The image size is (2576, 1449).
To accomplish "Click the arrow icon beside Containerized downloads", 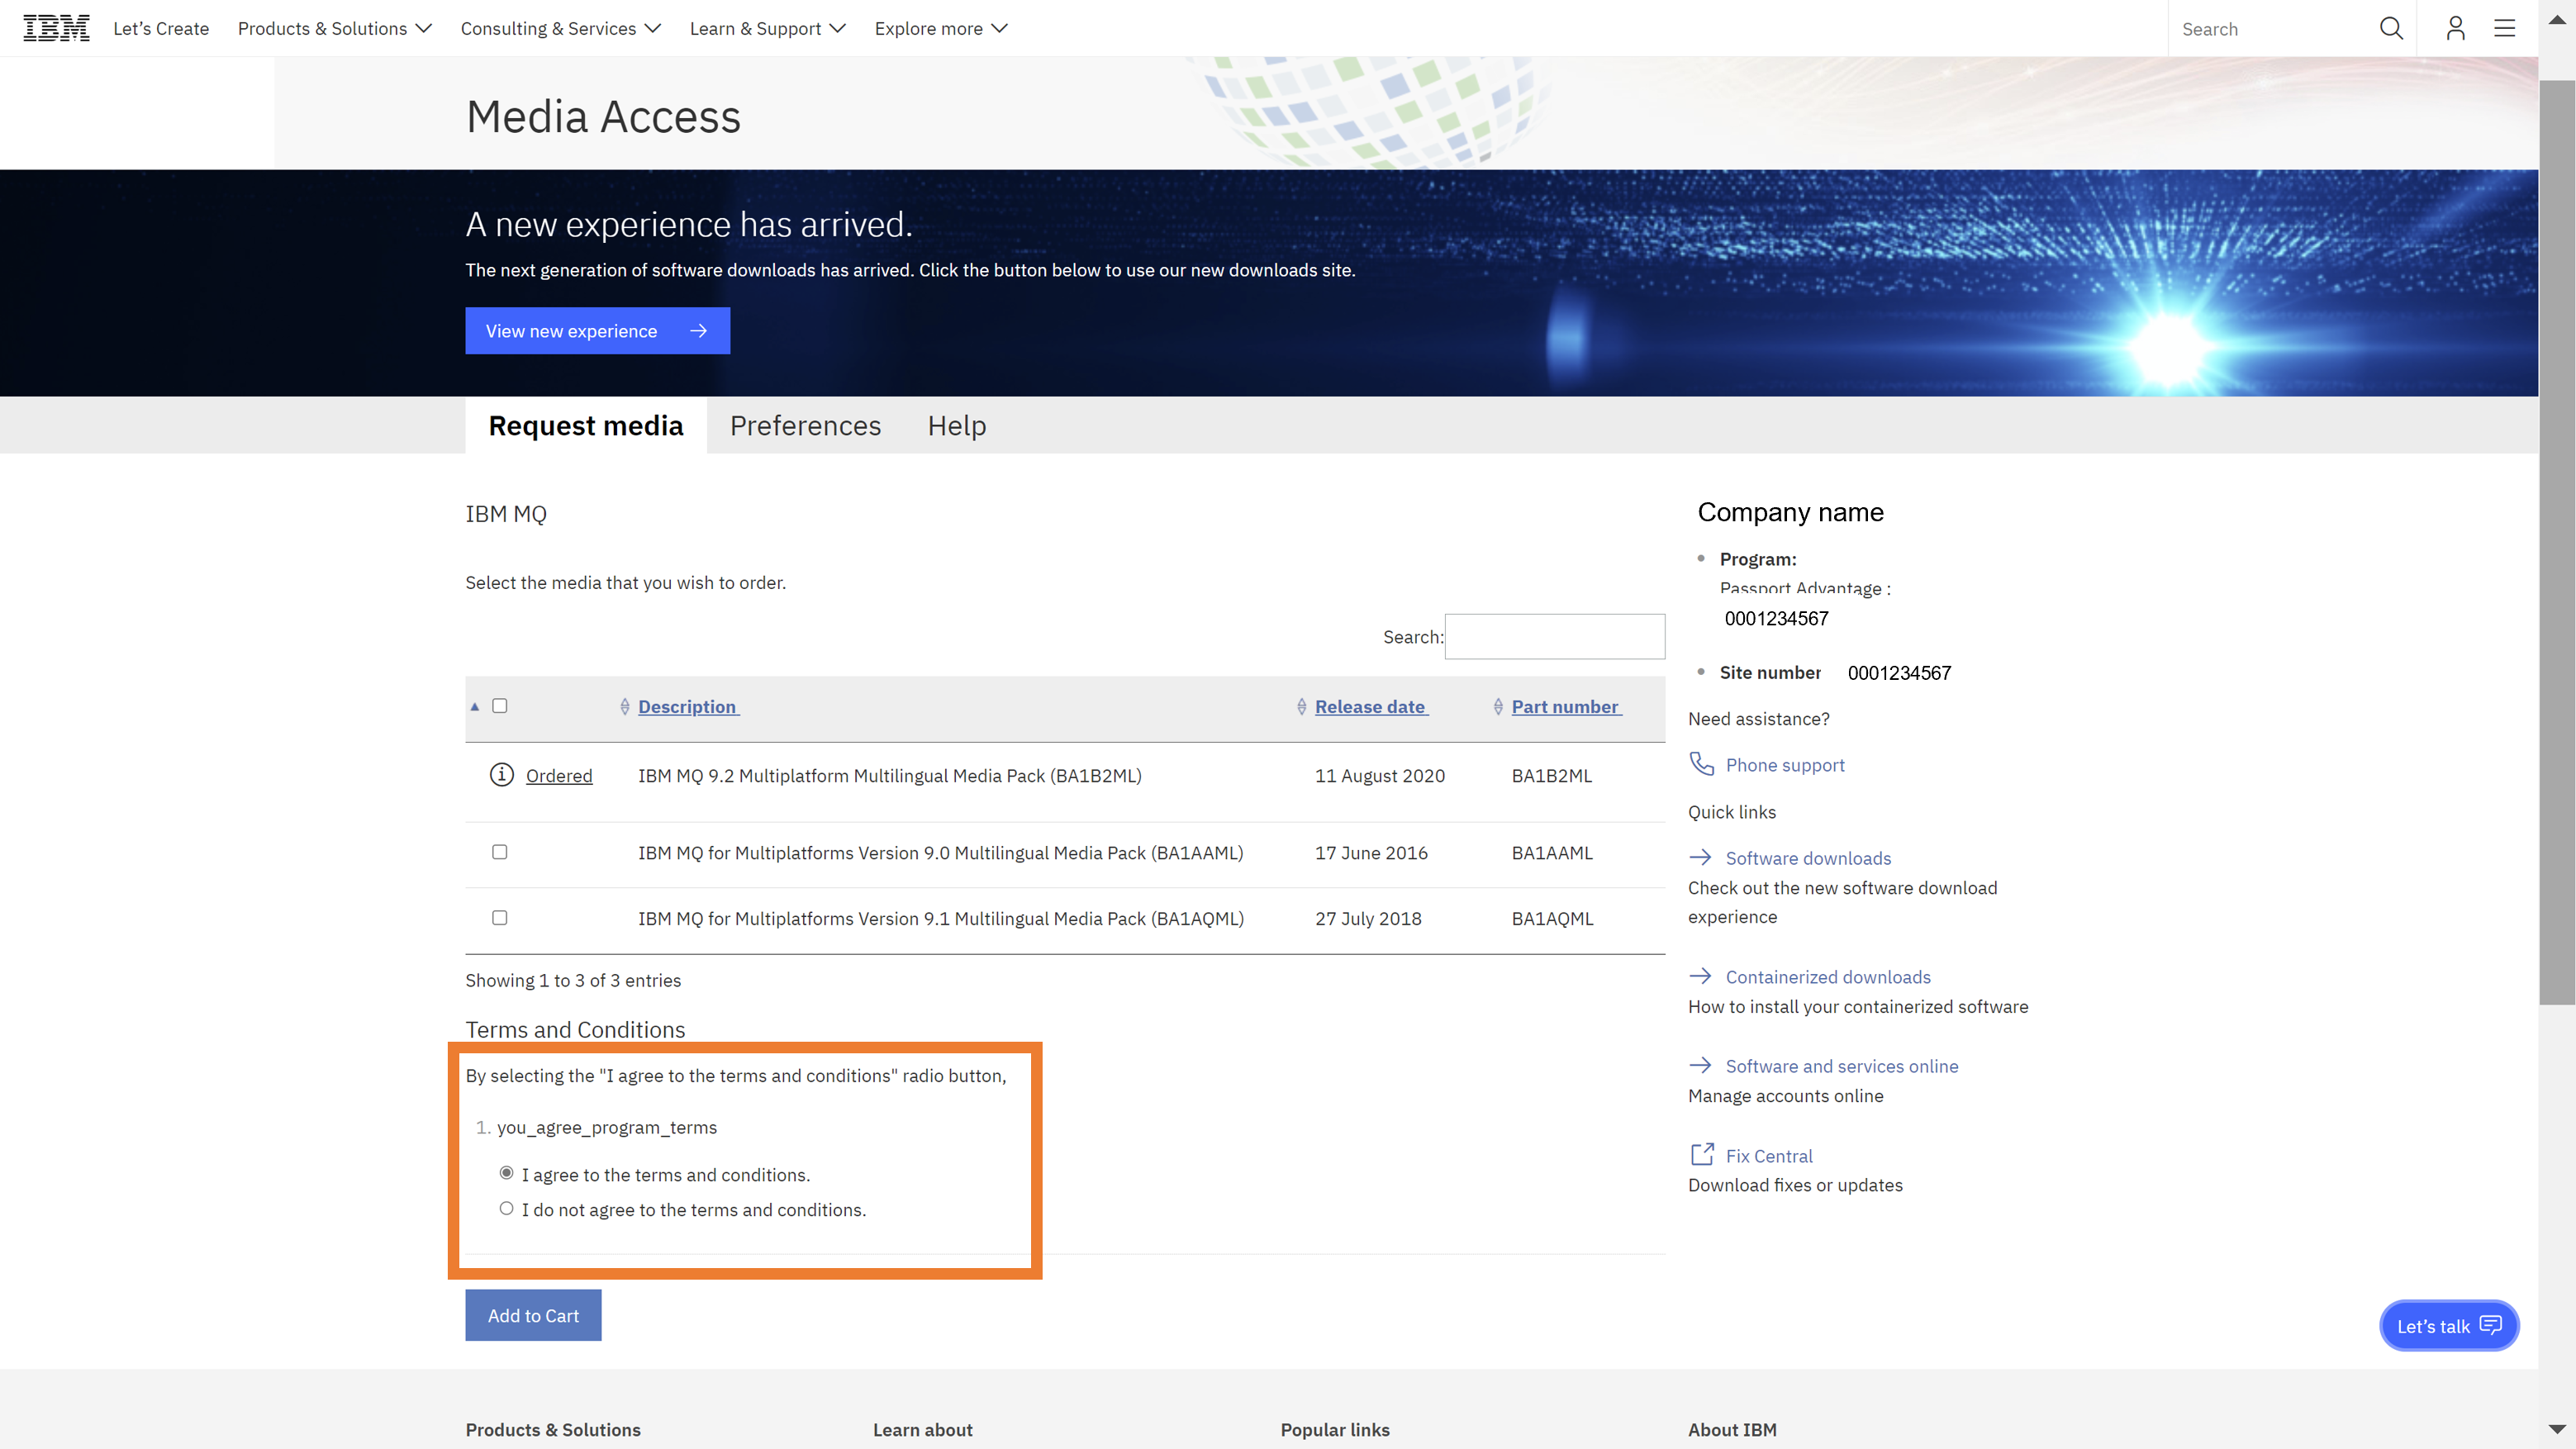I will point(1700,976).
